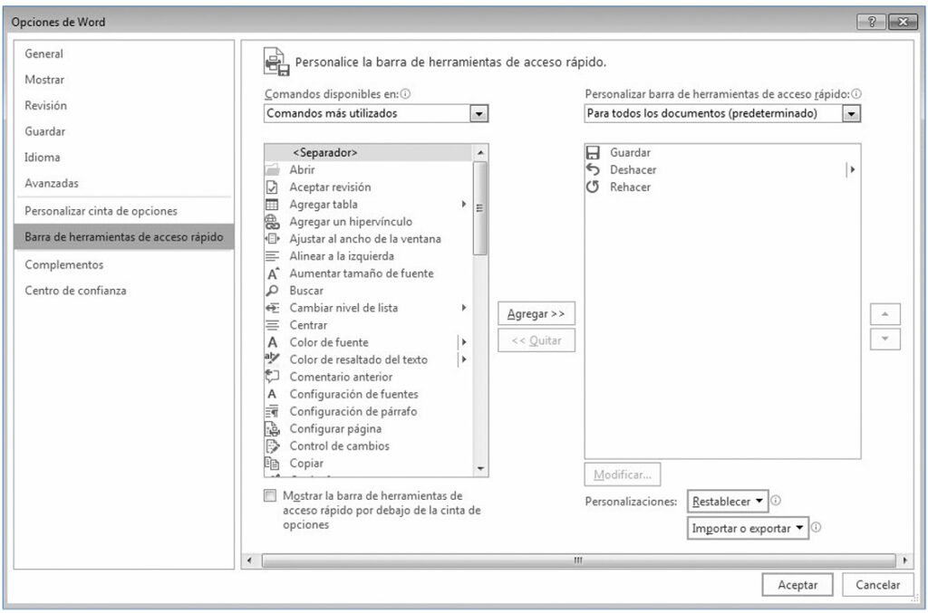Screen dimensions: 928x613
Task: Click the << Quitar button
Action: pos(536,341)
